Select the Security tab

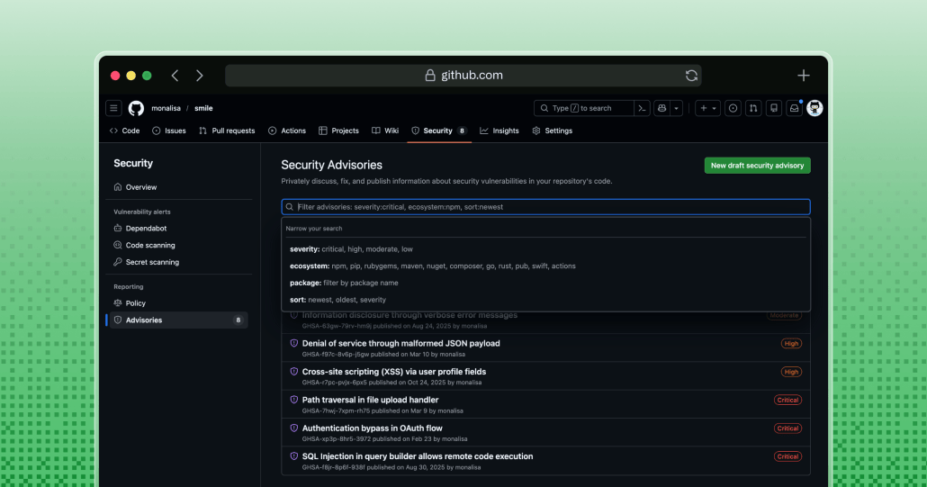(438, 131)
